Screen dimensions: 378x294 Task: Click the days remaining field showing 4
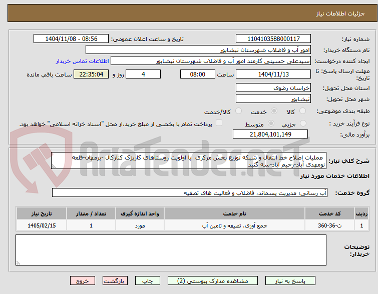click(x=143, y=74)
